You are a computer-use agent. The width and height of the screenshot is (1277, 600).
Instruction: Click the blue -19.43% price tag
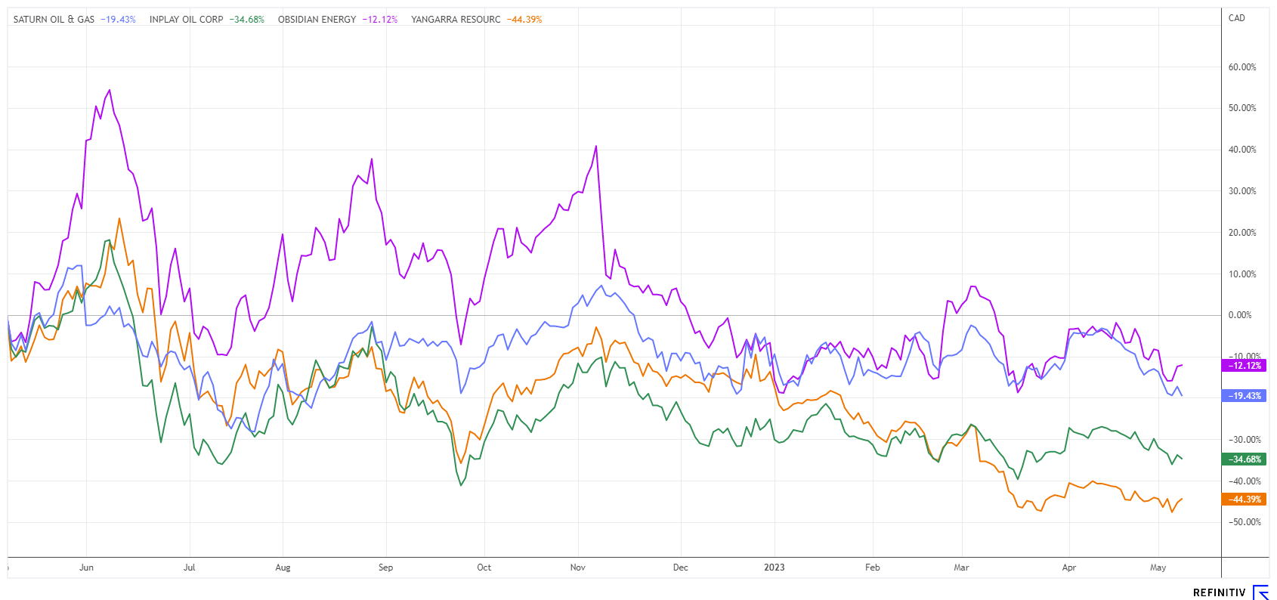(1245, 396)
